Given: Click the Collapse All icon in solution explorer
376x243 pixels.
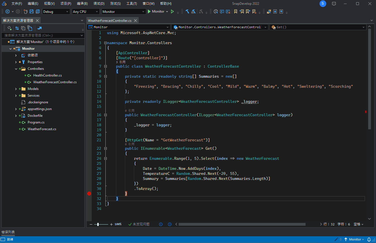Looking at the screenshot, I should 23,28.
